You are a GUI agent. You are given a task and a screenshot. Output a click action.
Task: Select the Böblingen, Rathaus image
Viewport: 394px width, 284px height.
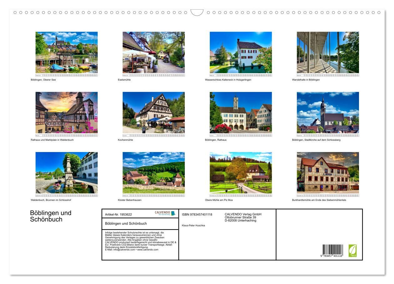coord(240,113)
